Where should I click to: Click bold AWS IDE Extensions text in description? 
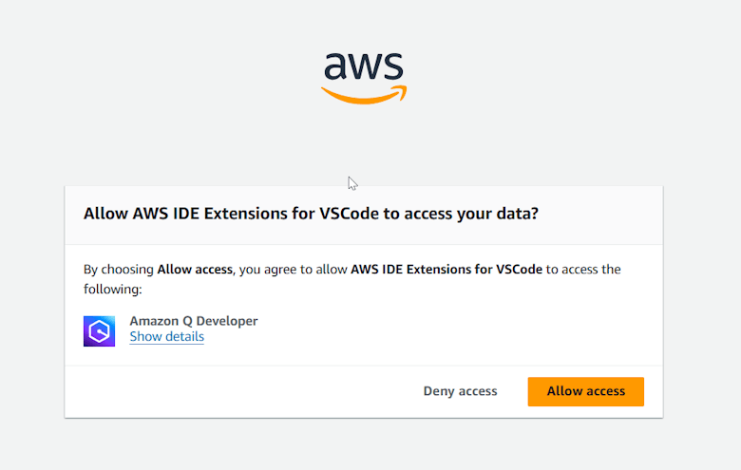(x=446, y=270)
